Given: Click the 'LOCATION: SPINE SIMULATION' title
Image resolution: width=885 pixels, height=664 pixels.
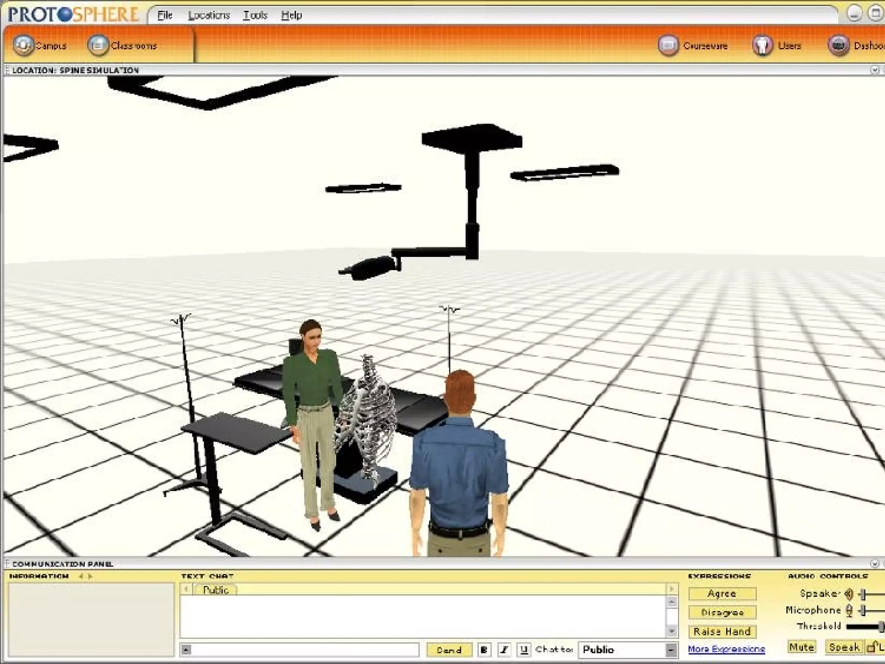Looking at the screenshot, I should click(76, 70).
